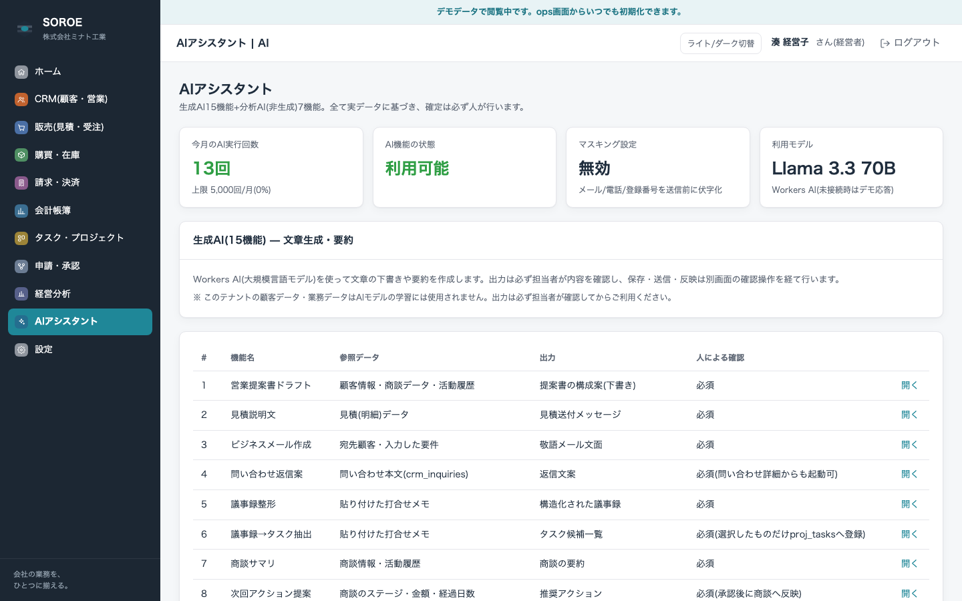This screenshot has width=962, height=601.
Task: Open 営業提案書ドラフト with 開く
Action: click(909, 385)
